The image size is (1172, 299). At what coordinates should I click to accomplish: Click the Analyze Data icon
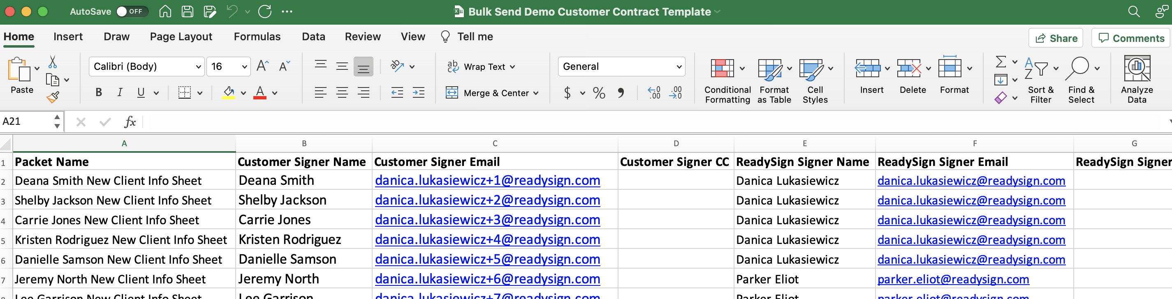(1136, 80)
